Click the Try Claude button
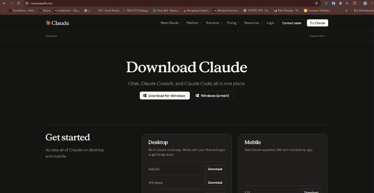 pyautogui.click(x=317, y=23)
